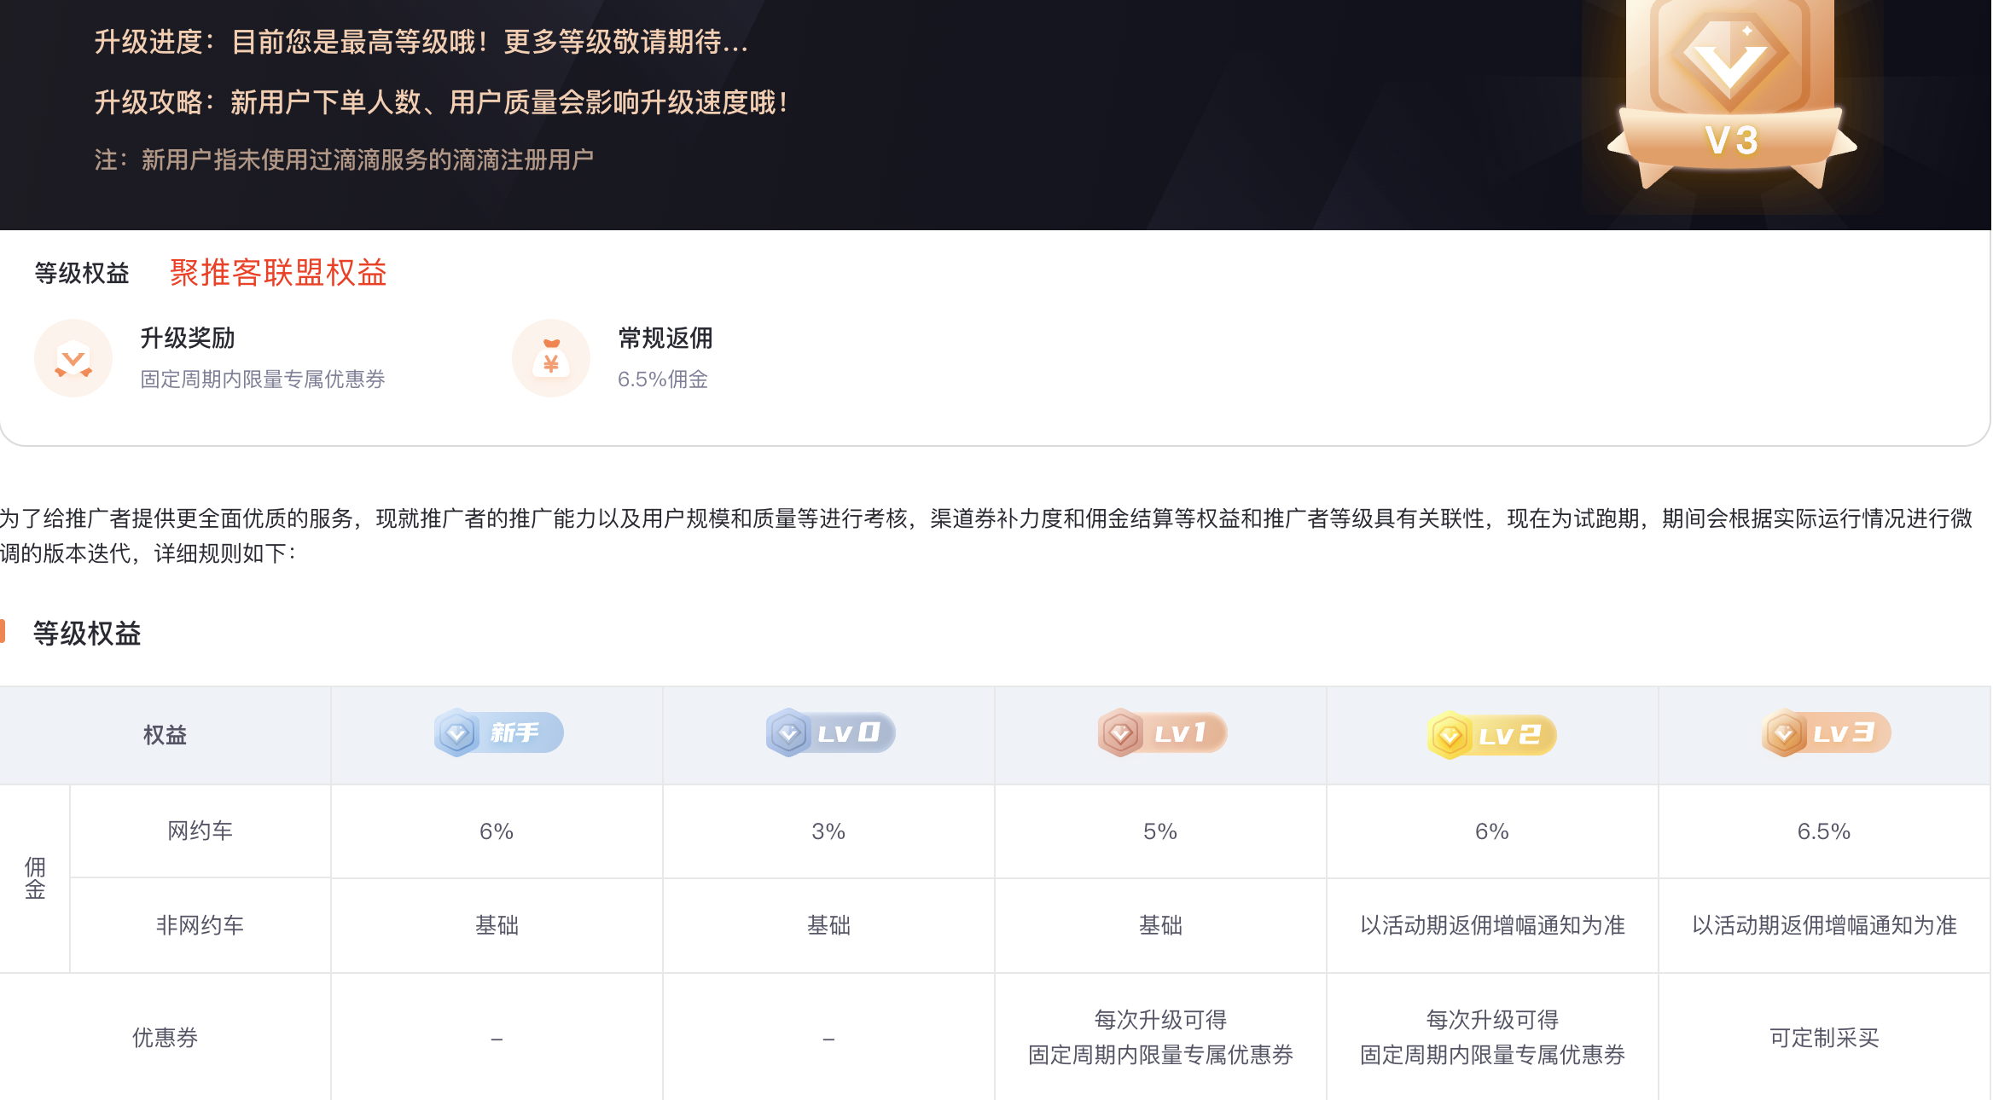Switch to the 等级权益 tab
Image resolution: width=1993 pixels, height=1100 pixels.
click(x=82, y=273)
